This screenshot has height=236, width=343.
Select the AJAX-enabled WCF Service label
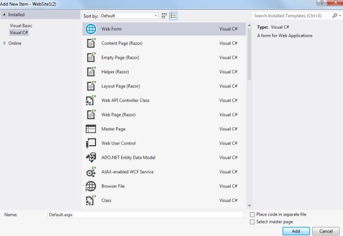click(127, 172)
